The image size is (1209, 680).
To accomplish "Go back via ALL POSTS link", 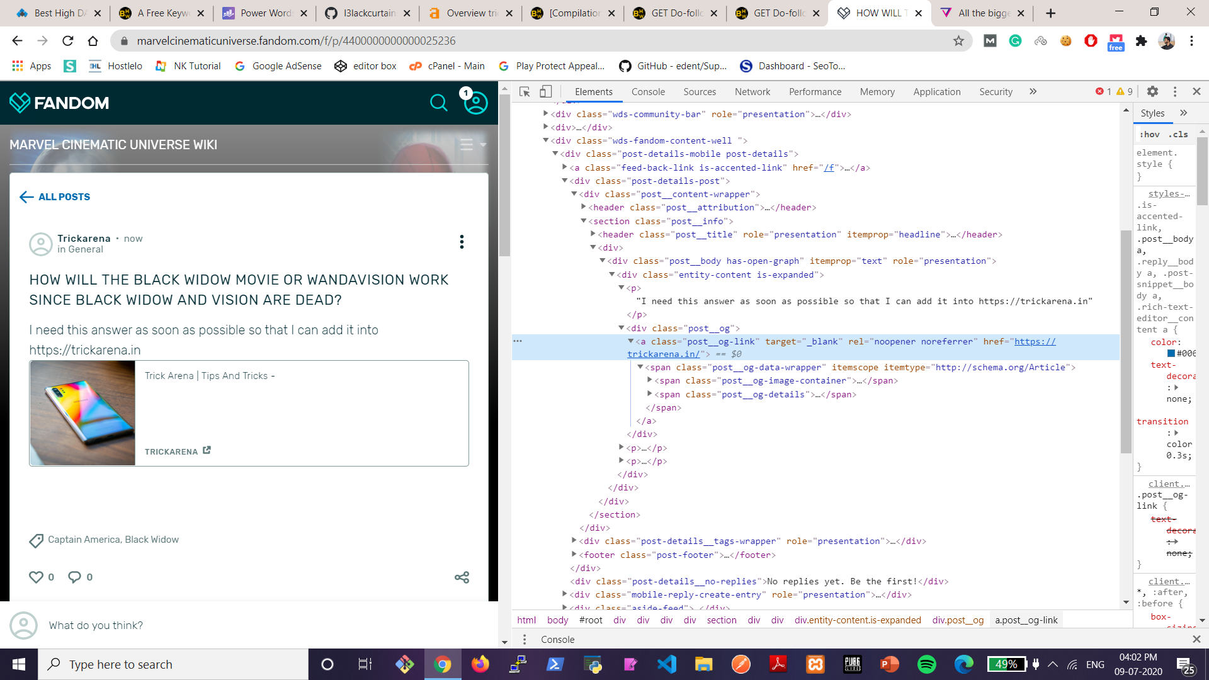I will pos(55,197).
